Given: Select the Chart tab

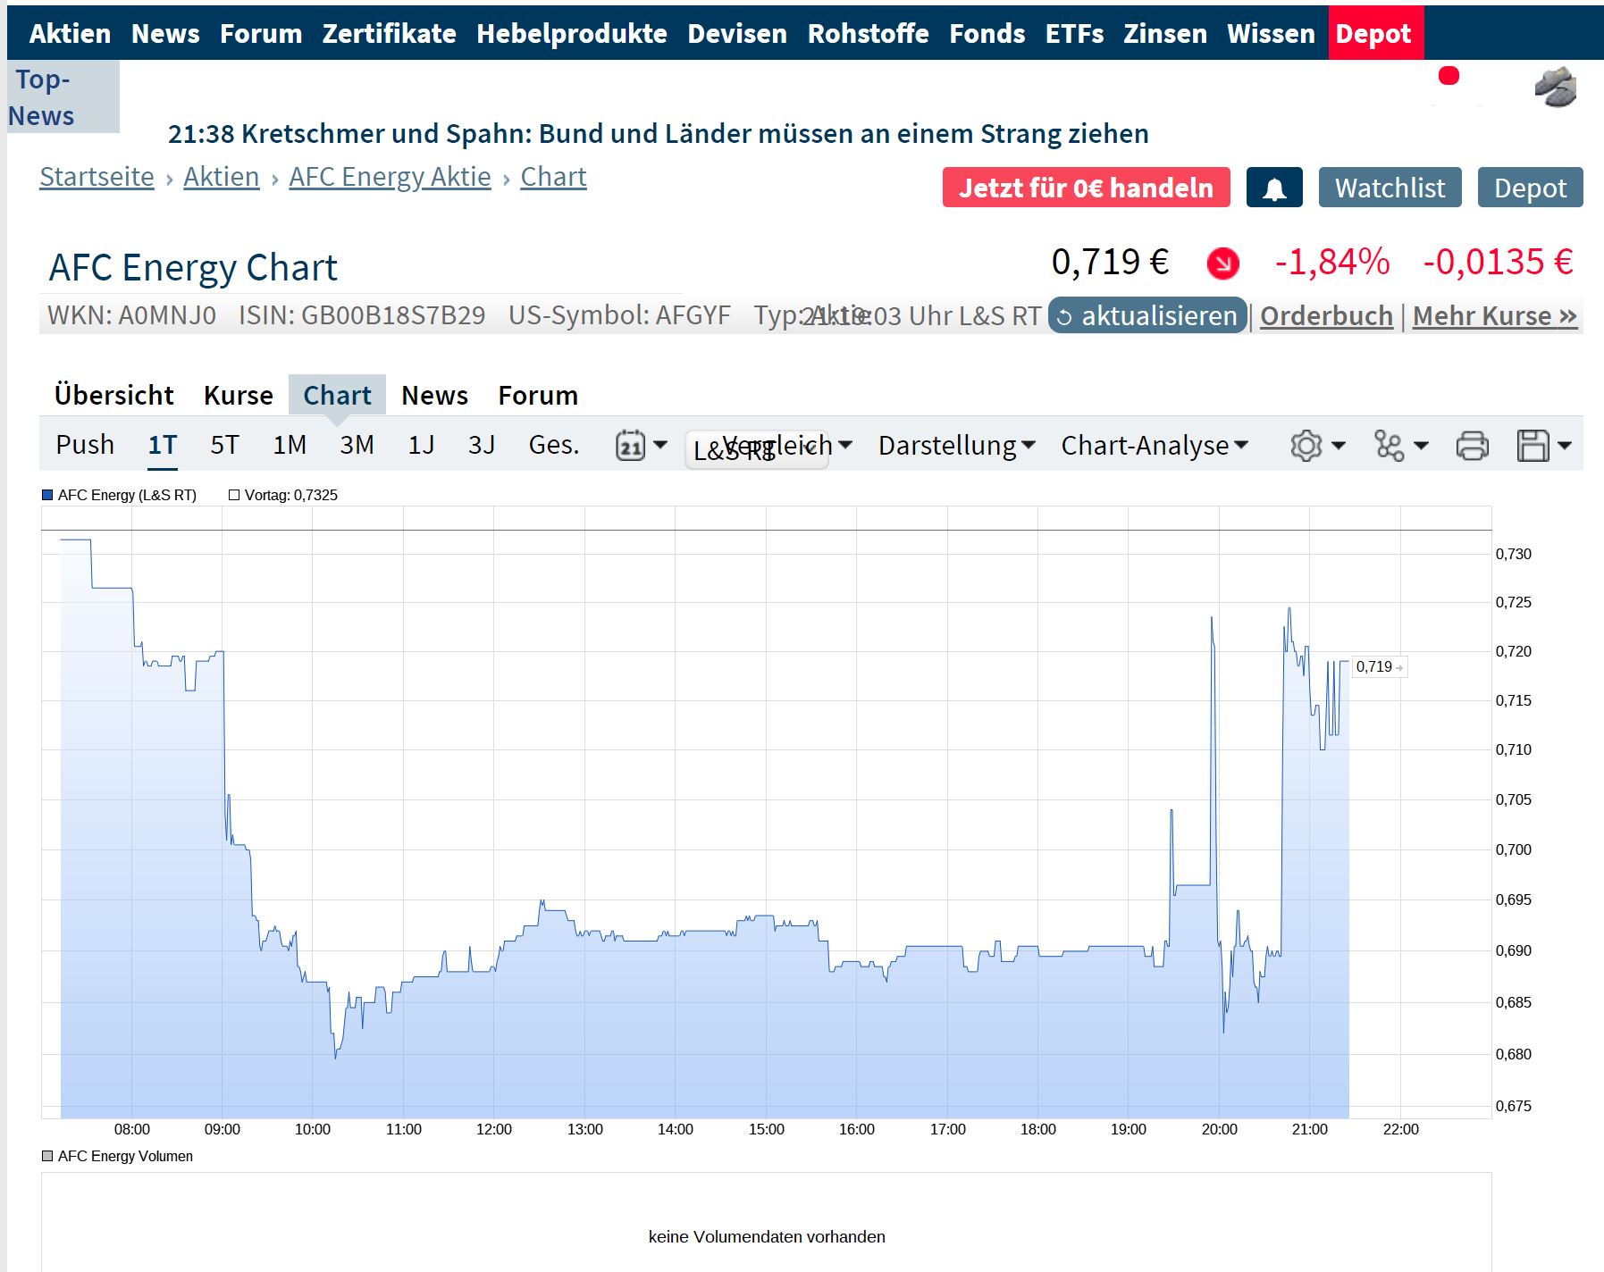Looking at the screenshot, I should click(x=337, y=395).
